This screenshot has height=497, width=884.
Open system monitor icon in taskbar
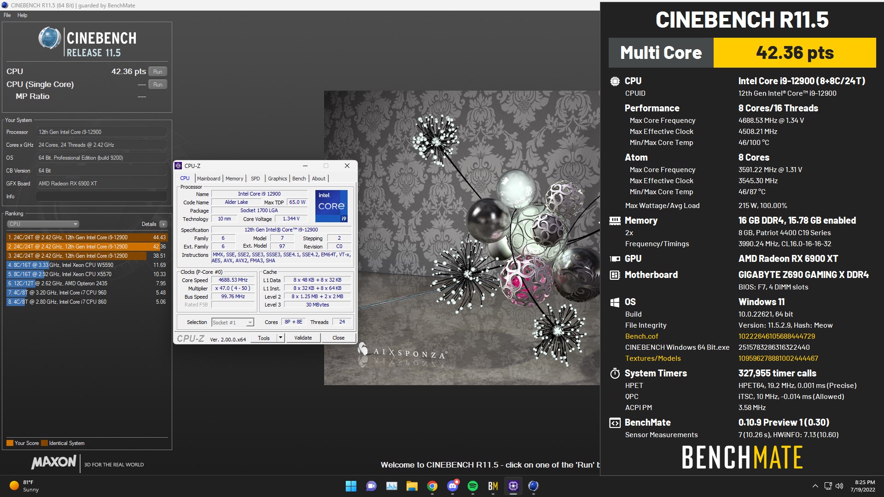click(x=391, y=486)
